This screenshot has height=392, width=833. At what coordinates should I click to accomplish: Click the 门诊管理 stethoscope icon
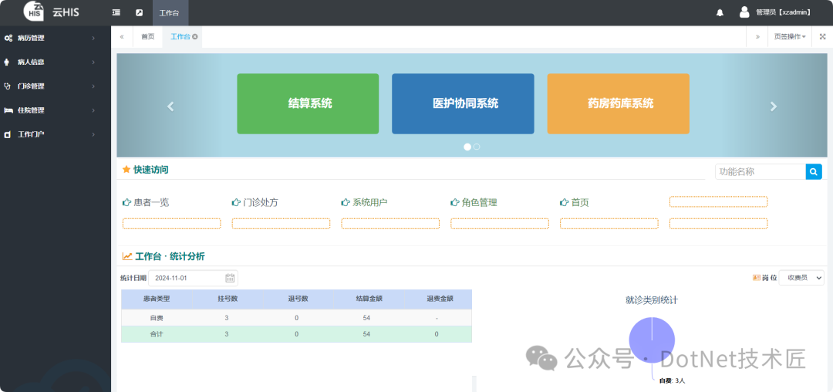click(x=8, y=86)
